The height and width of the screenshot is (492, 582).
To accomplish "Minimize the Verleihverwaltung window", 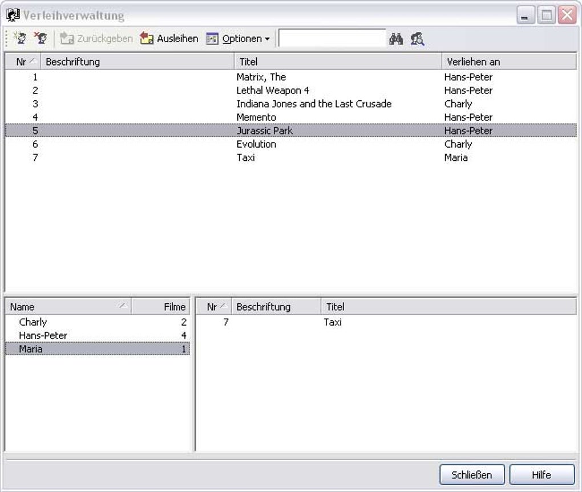I will pos(525,15).
